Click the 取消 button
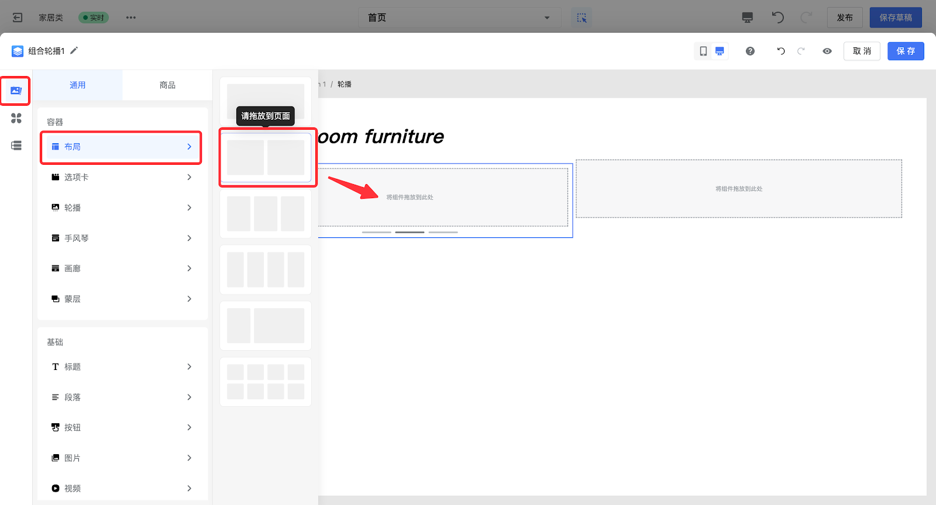Viewport: 936px width, 505px height. [862, 51]
